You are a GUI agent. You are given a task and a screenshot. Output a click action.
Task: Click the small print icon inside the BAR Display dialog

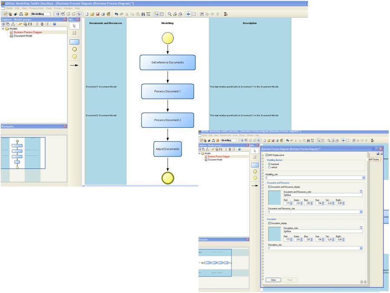pos(381,154)
